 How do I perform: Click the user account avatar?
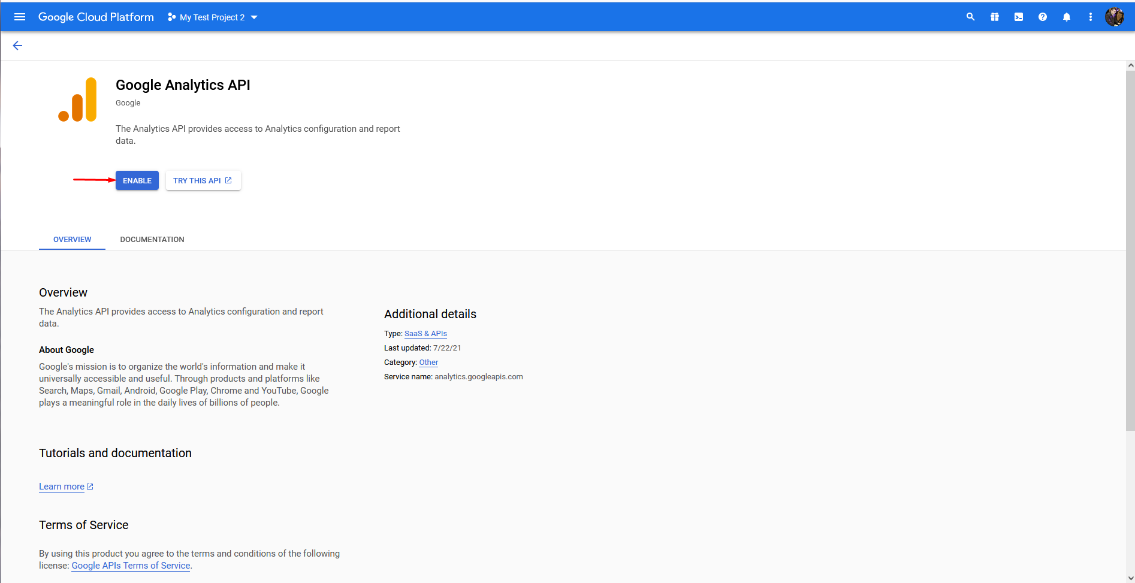(1114, 17)
